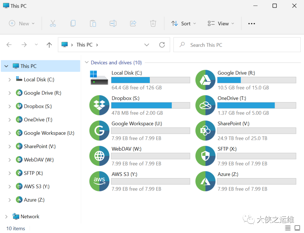Refresh the This PC view
Viewport: 304px width, 233px height.
pyautogui.click(x=162, y=45)
